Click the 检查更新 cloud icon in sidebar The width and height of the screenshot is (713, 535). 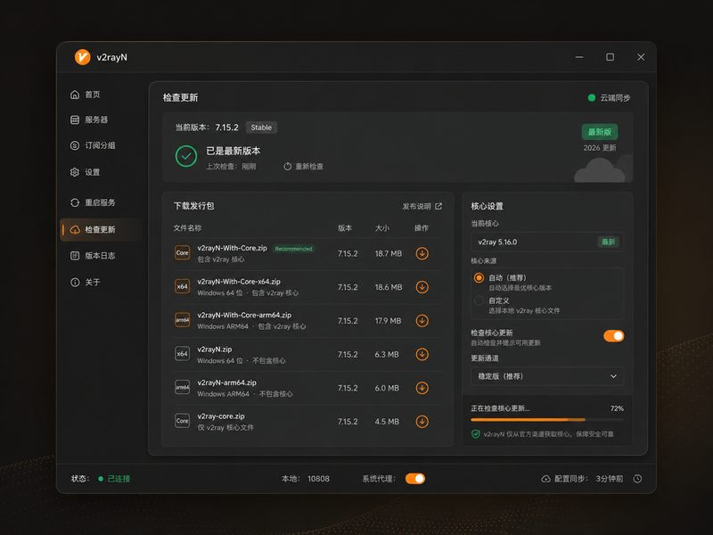75,230
